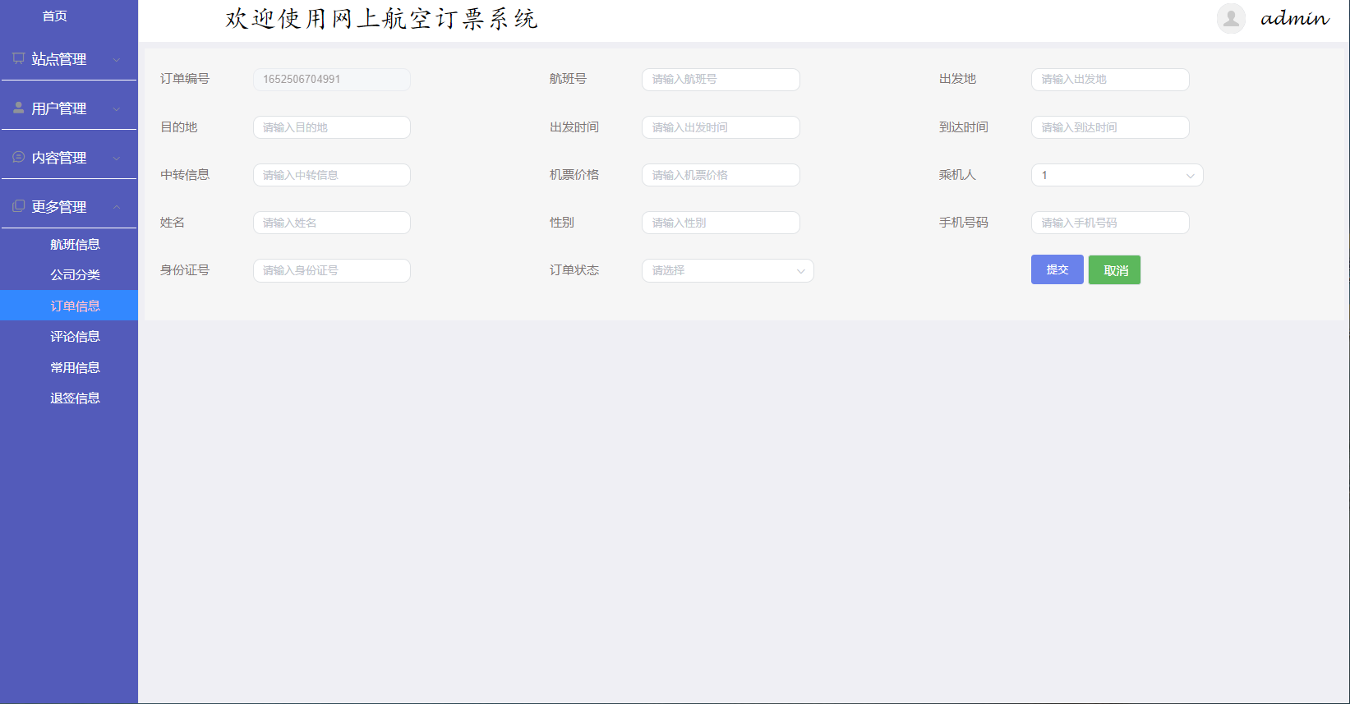Open 航班信息 submenu item
1350x704 pixels.
[x=75, y=244]
